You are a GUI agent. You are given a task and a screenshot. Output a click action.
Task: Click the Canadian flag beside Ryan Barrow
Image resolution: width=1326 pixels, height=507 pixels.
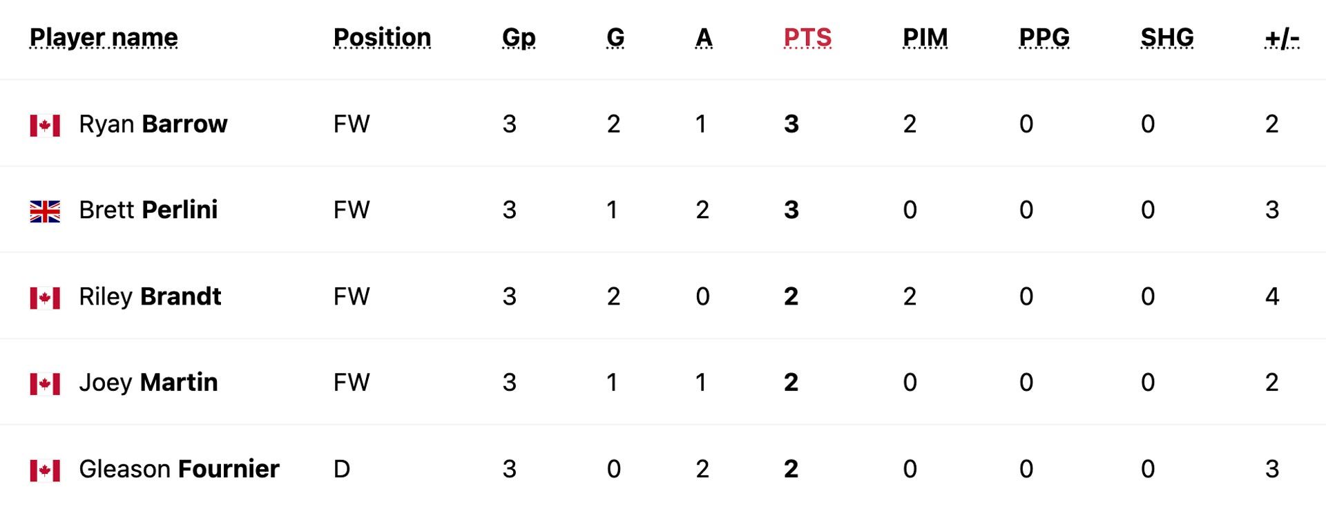click(x=45, y=125)
